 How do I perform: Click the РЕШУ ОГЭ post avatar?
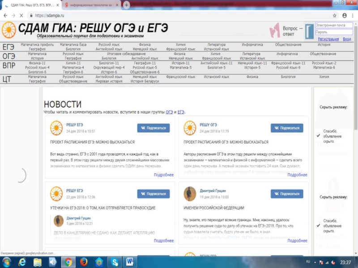pos(190,128)
